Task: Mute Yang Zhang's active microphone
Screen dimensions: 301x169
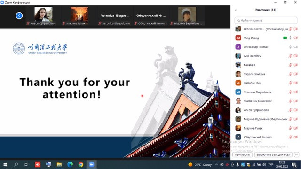Action: click(x=291, y=38)
